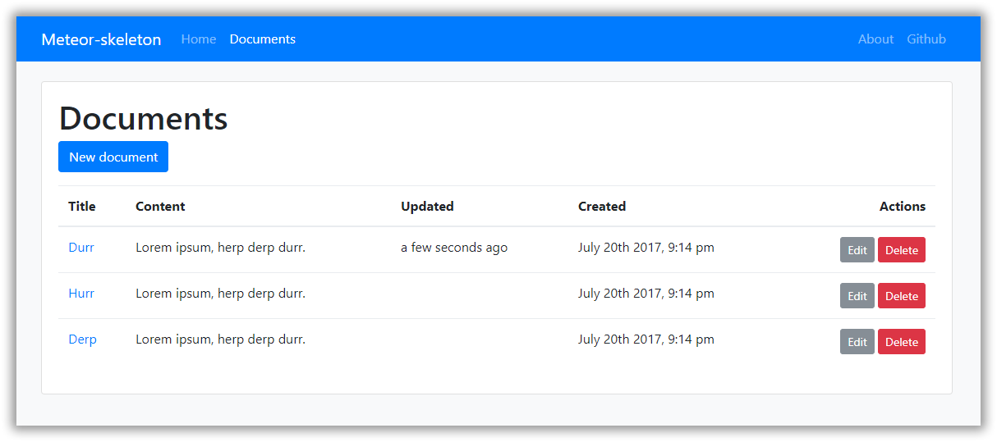Click the Created column header
This screenshot has height=442, width=997.
(x=602, y=207)
